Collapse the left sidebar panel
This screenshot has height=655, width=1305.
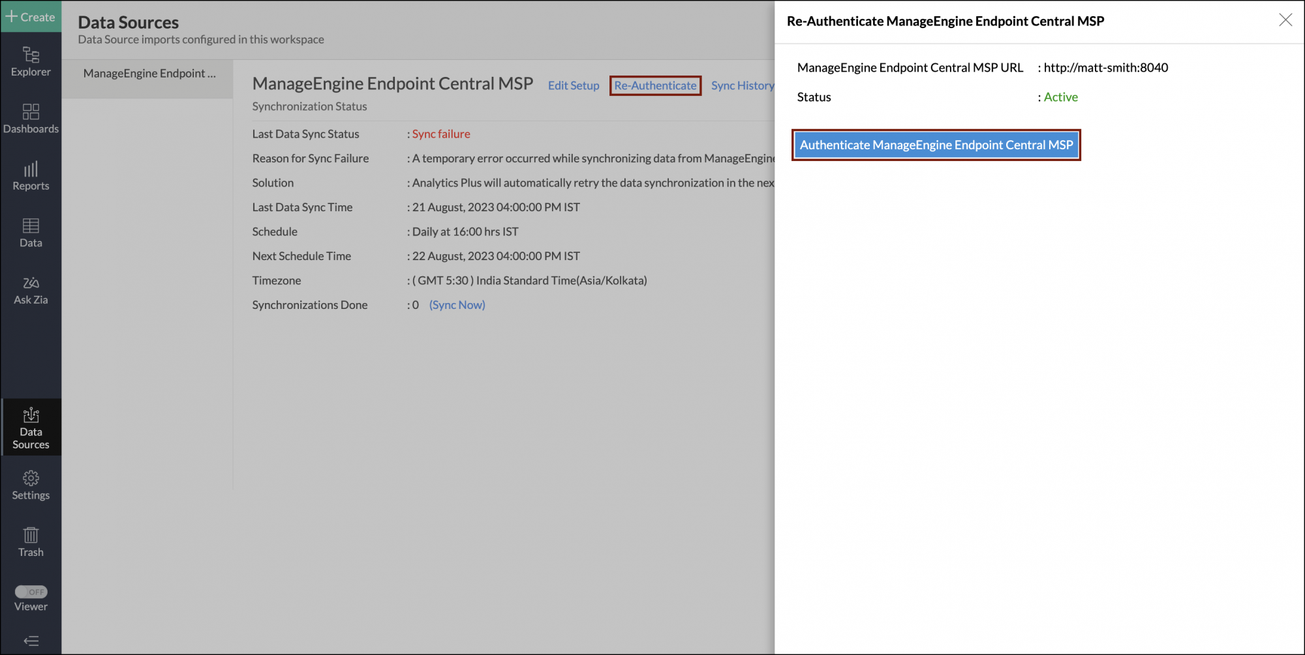pyautogui.click(x=31, y=641)
